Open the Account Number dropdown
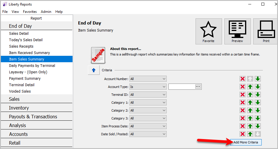The width and height of the screenshot is (278, 149). [x=148, y=79]
